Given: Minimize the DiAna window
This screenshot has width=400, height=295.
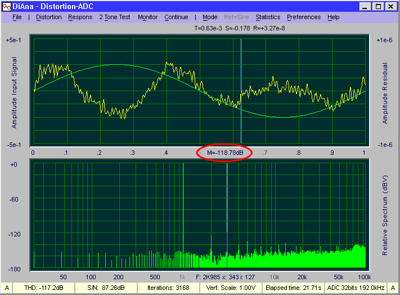Looking at the screenshot, I should [365, 7].
